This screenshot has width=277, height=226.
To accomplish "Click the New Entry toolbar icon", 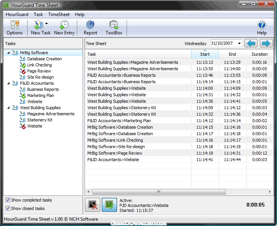I will click(64, 25).
